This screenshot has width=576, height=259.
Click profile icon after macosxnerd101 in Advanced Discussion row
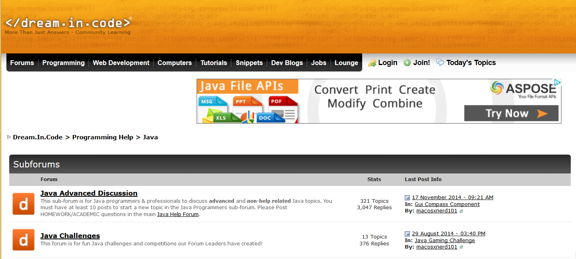(461, 211)
